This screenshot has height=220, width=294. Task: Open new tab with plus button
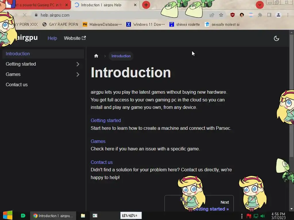click(146, 5)
